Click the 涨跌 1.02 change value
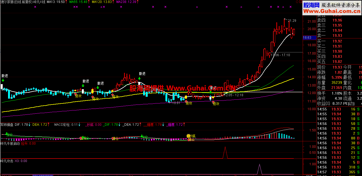This screenshot has height=176, width=362. click(x=338, y=73)
